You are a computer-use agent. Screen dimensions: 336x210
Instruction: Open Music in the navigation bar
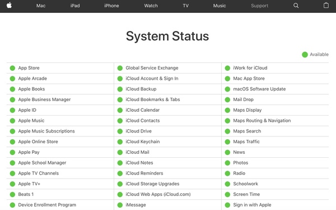[220, 6]
